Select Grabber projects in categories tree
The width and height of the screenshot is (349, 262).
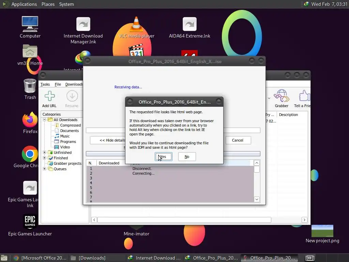pyautogui.click(x=67, y=163)
